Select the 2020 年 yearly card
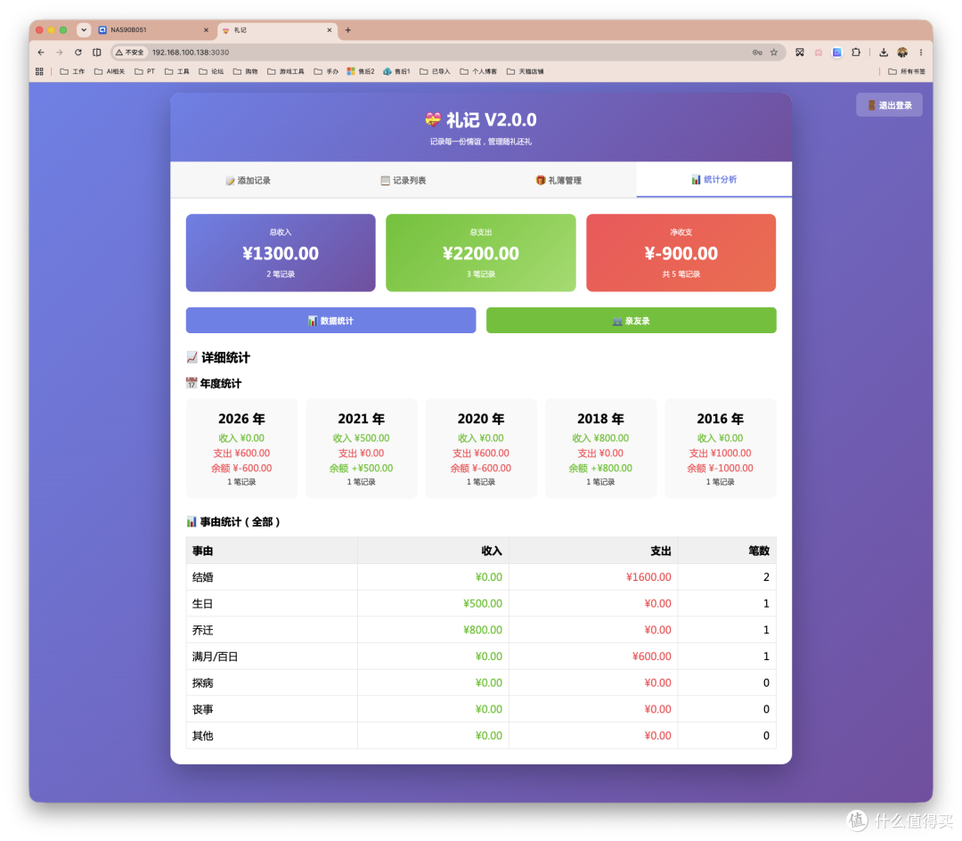This screenshot has width=962, height=841. click(x=481, y=448)
